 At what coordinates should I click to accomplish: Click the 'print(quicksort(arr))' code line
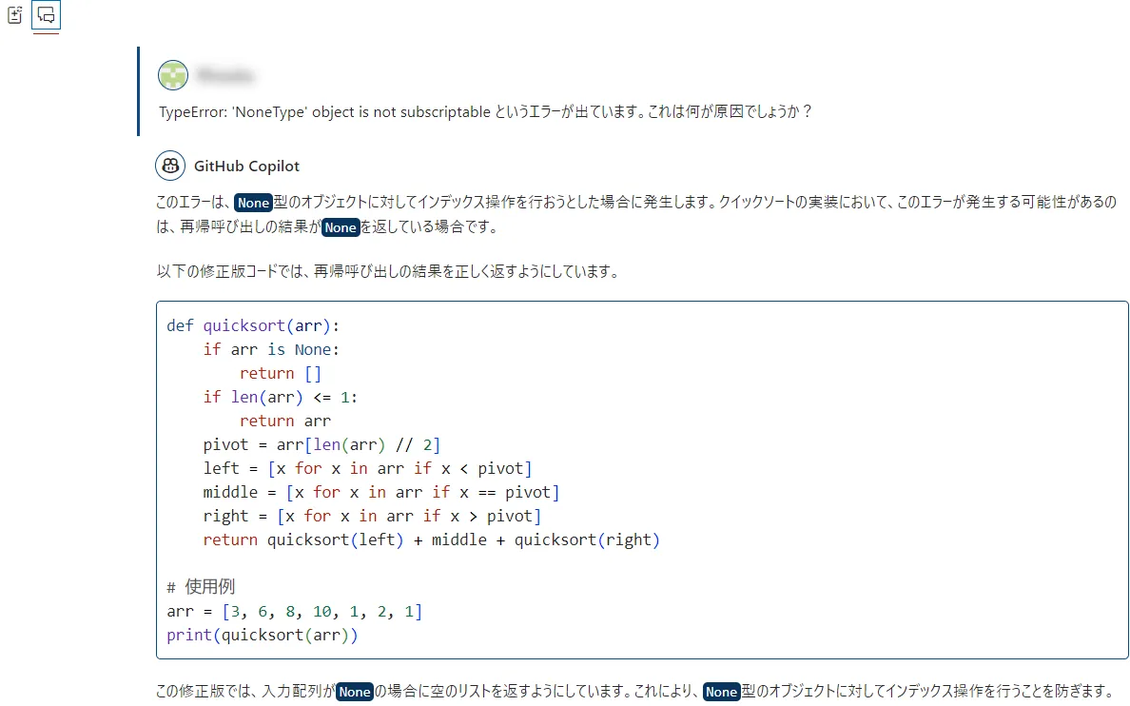pyautogui.click(x=263, y=636)
